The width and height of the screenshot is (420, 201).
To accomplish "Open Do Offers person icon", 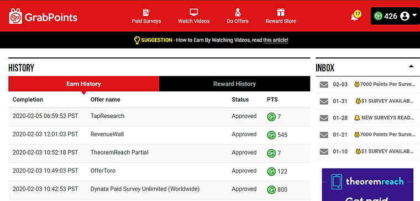I will point(238,12).
